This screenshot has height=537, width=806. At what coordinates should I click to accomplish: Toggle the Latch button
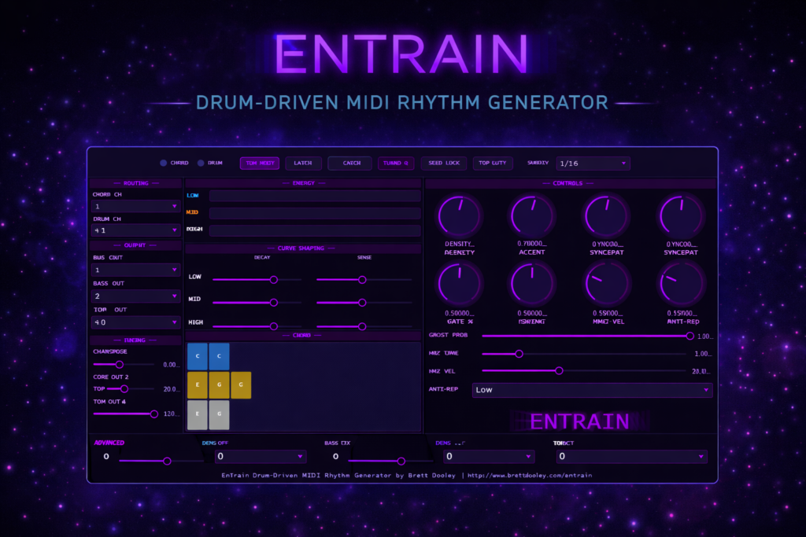[x=303, y=164]
